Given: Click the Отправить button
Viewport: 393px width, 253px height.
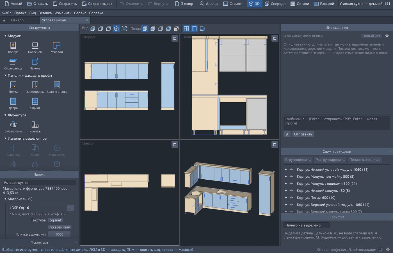Looking at the screenshot, I should (x=303, y=134).
